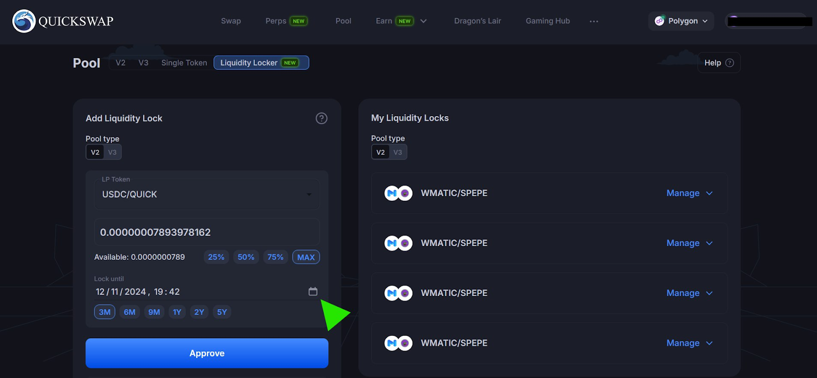Select V2 pool type in Add Liquidity Lock
Image resolution: width=817 pixels, height=378 pixels.
(95, 152)
